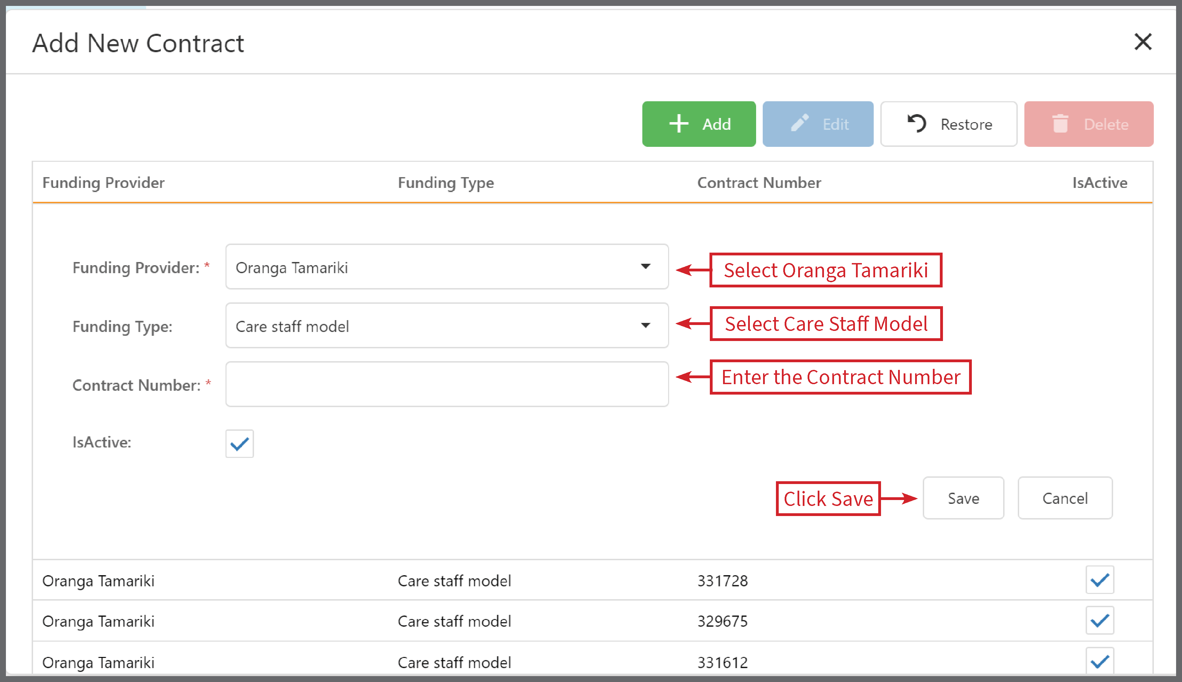Click the Funding Provider form label

click(x=136, y=268)
